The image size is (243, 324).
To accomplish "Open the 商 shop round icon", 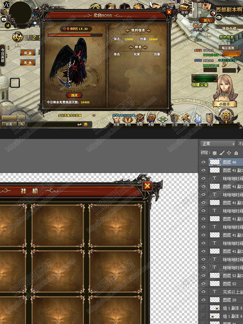I will [226, 116].
